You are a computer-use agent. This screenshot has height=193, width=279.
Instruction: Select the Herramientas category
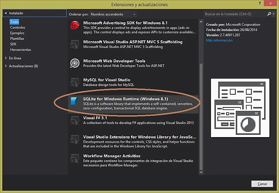click(x=20, y=49)
